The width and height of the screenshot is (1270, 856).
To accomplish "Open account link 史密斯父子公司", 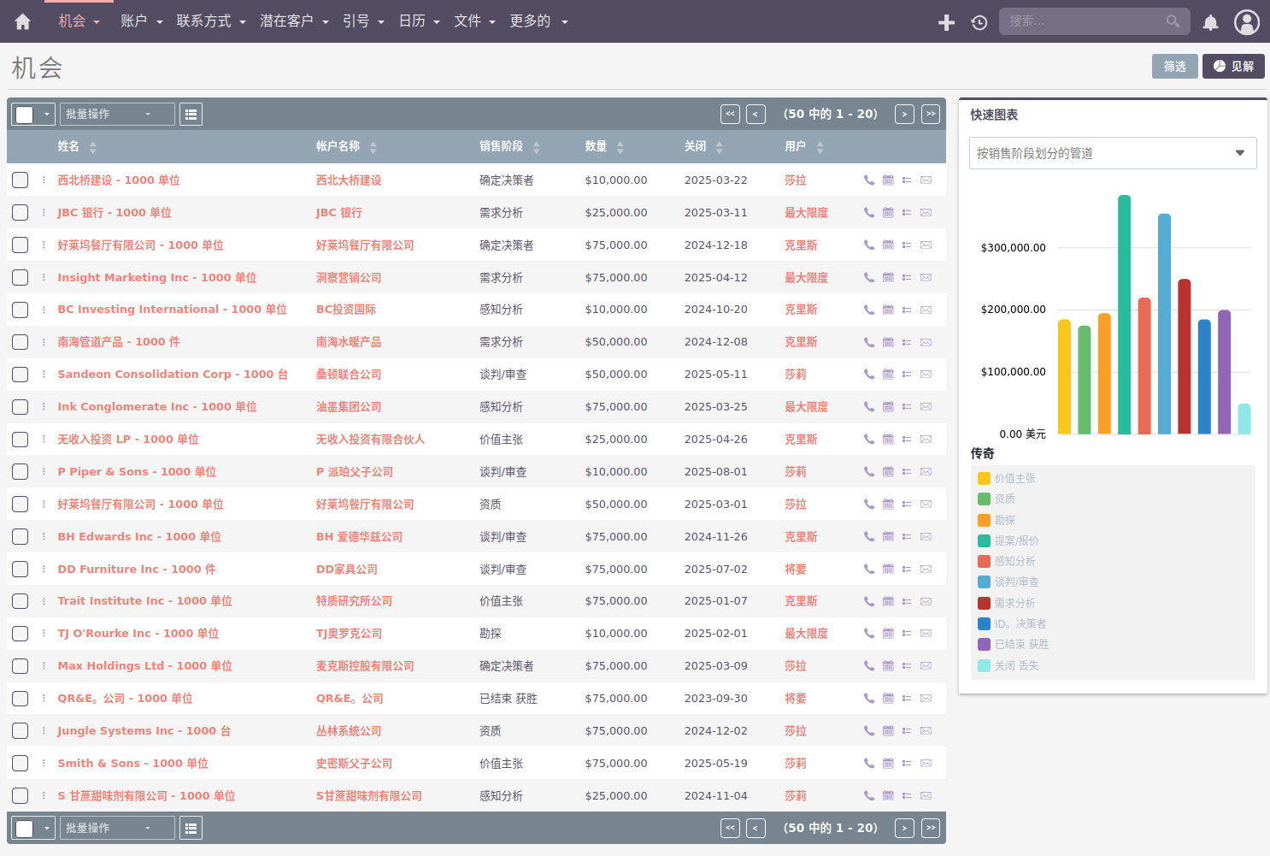I will click(x=354, y=764).
